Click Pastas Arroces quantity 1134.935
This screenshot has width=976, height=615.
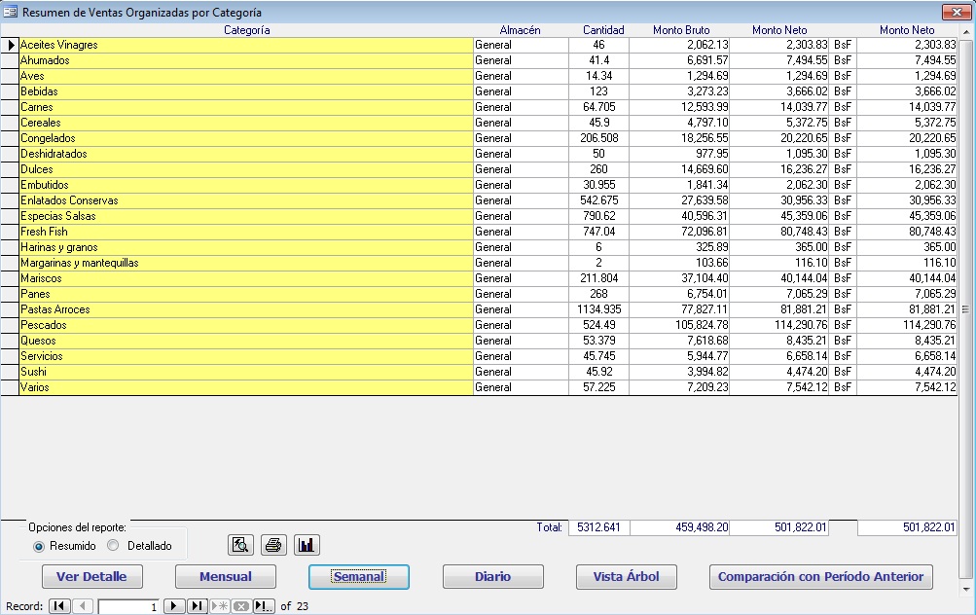[598, 309]
